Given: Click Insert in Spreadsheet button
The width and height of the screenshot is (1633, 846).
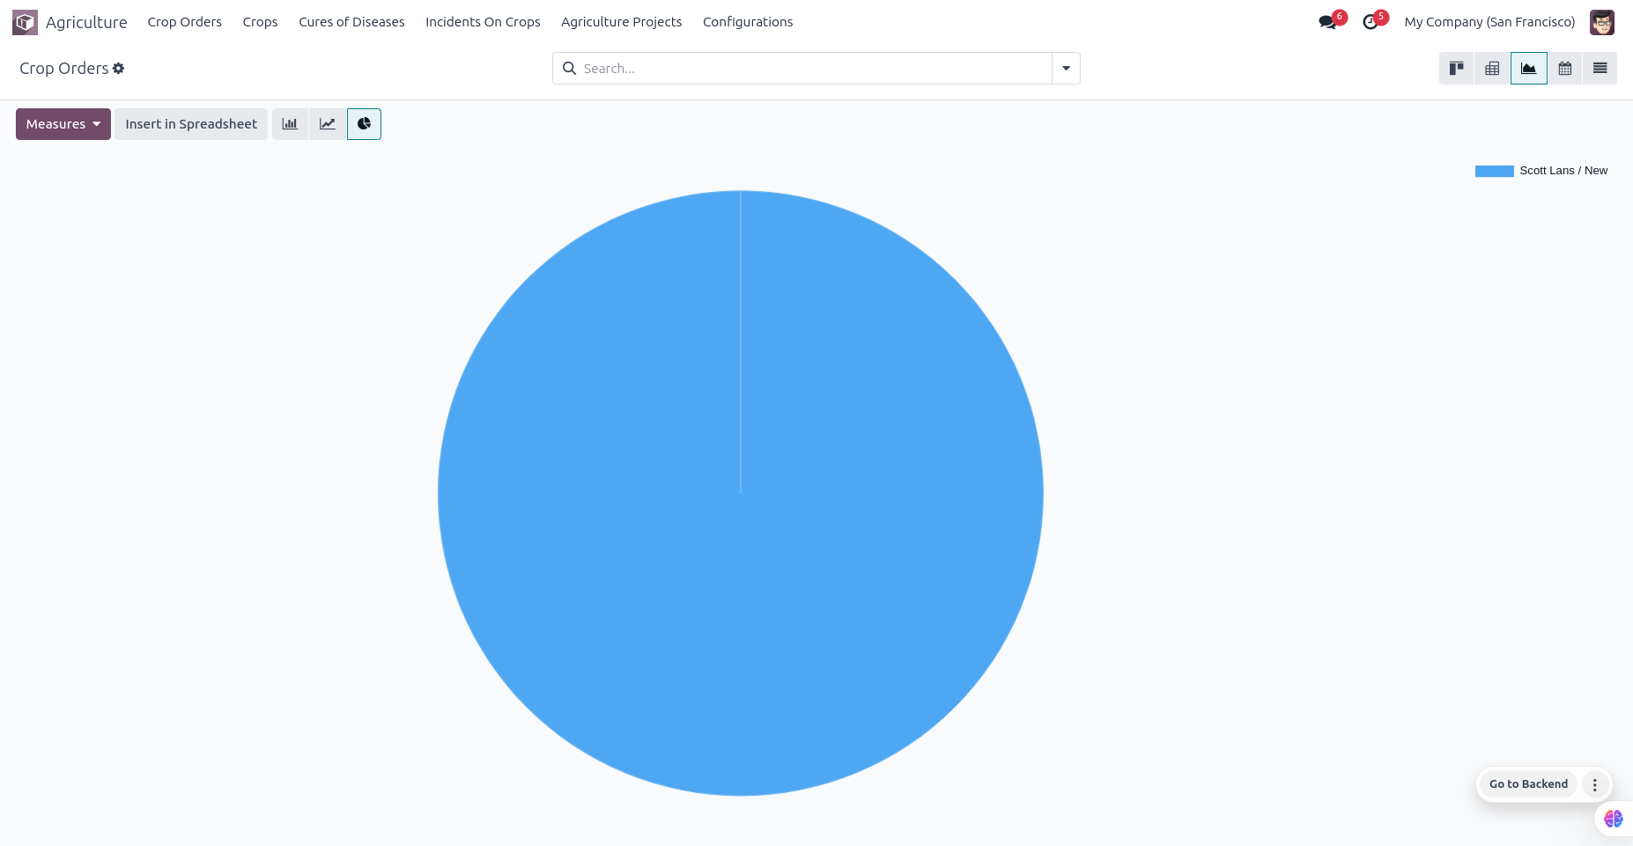Looking at the screenshot, I should tap(191, 124).
